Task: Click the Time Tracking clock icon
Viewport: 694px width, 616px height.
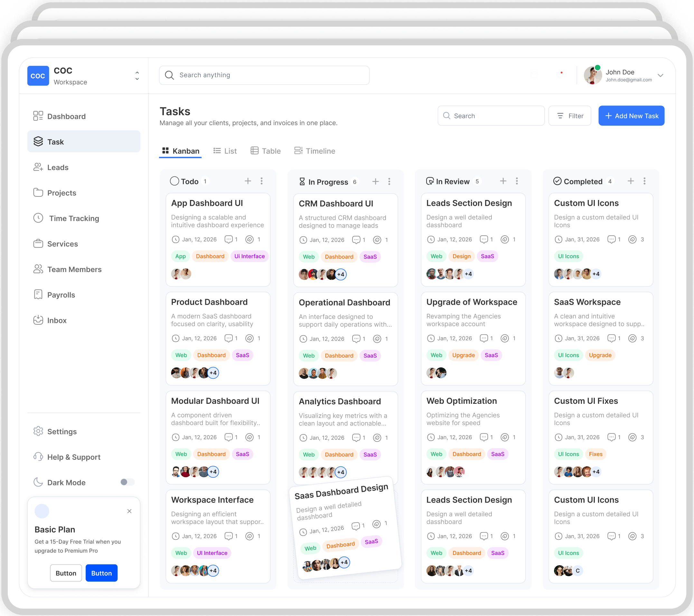Action: 38,218
